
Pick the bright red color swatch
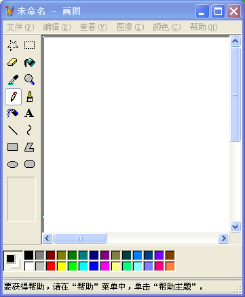(51, 266)
